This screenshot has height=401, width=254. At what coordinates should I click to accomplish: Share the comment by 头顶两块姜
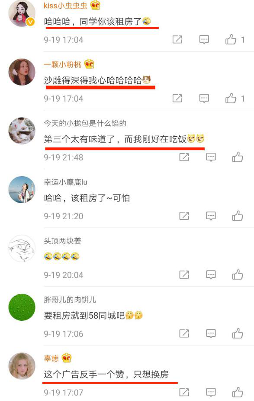pos(184,275)
